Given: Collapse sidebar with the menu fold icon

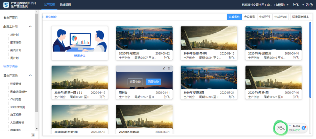Looking at the screenshot, I should (x=33, y=135).
